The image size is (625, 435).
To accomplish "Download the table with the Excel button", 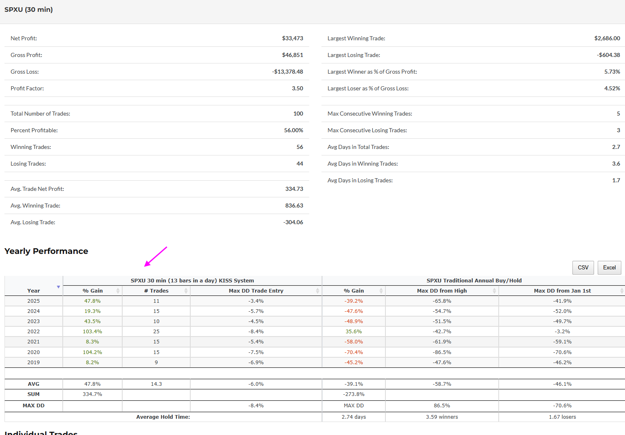I will coord(609,267).
